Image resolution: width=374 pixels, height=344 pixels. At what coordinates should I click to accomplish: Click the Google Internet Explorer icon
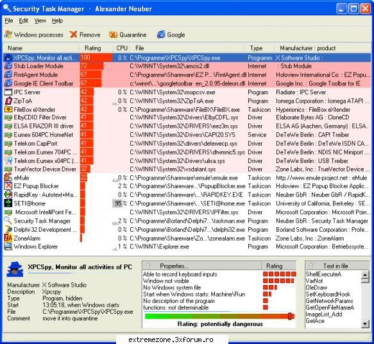(x=161, y=35)
